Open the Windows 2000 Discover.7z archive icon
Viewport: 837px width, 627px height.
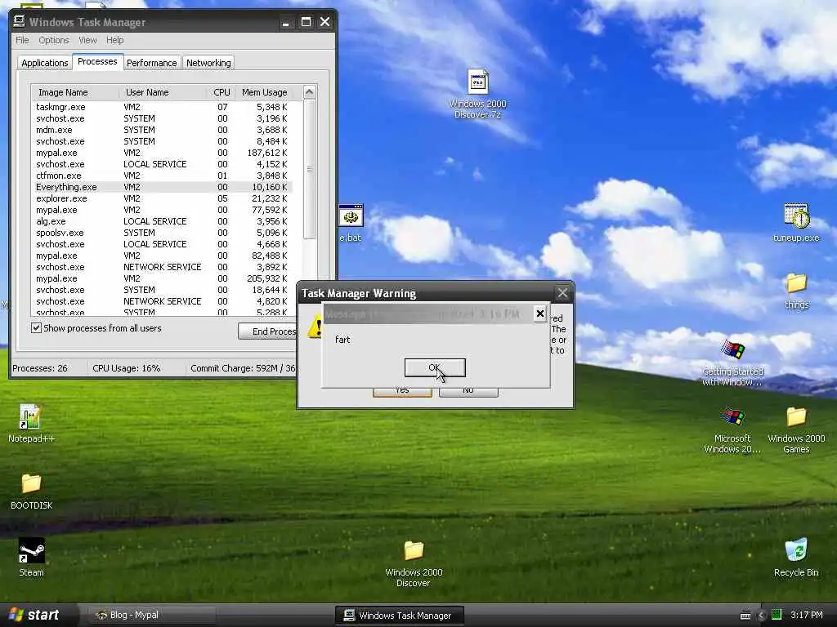click(477, 83)
